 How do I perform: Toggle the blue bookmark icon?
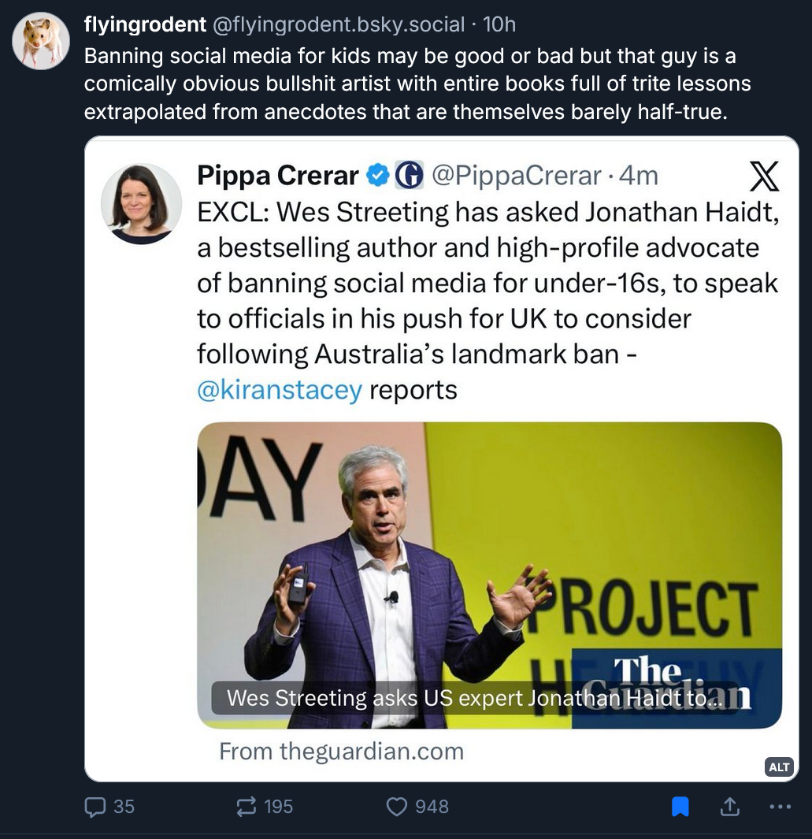pos(680,807)
